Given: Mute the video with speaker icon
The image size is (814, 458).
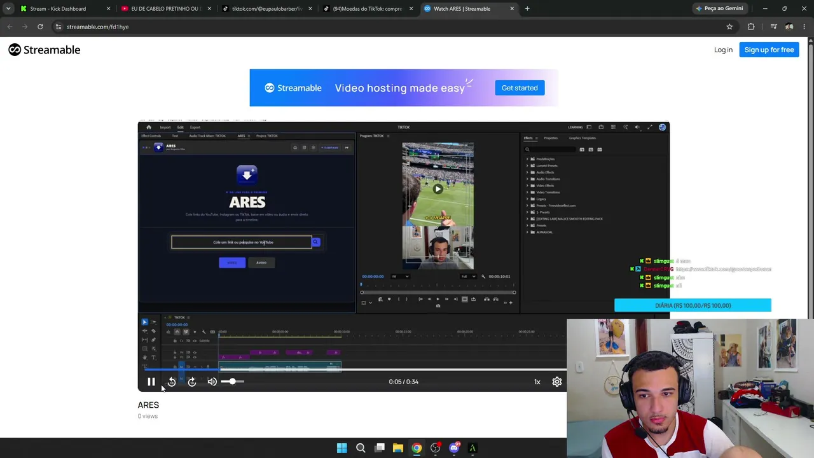Looking at the screenshot, I should [212, 382].
